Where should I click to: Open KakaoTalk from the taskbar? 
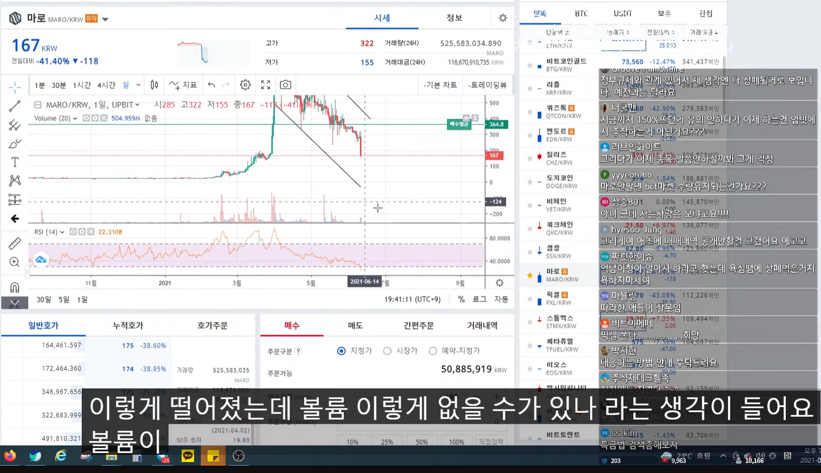[188, 456]
